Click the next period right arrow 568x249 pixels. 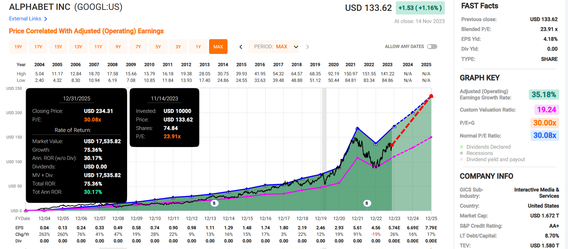tap(308, 47)
